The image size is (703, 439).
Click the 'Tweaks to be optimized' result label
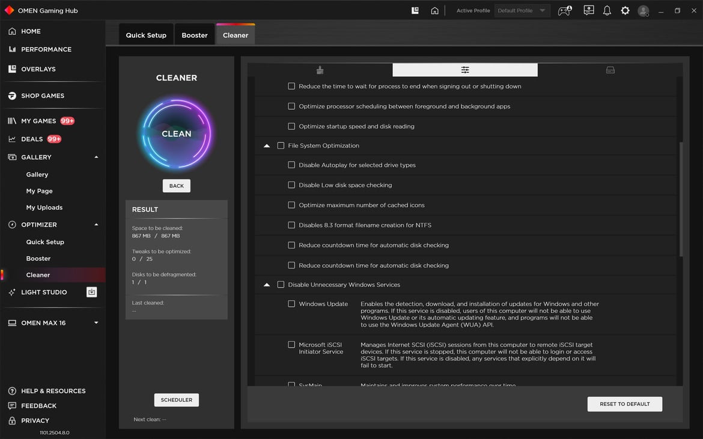tap(162, 252)
